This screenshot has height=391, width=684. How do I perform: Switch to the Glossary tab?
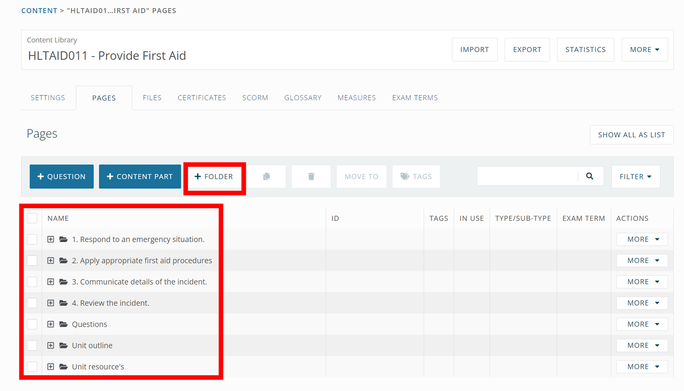tap(303, 98)
